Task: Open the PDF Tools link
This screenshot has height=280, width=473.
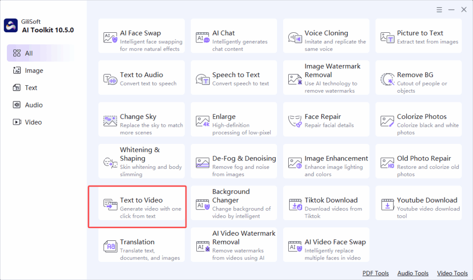Action: coord(376,273)
